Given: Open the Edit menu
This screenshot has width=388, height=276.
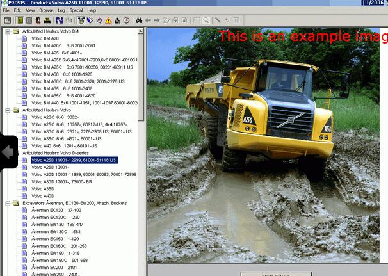Looking at the screenshot, I should (17, 10).
